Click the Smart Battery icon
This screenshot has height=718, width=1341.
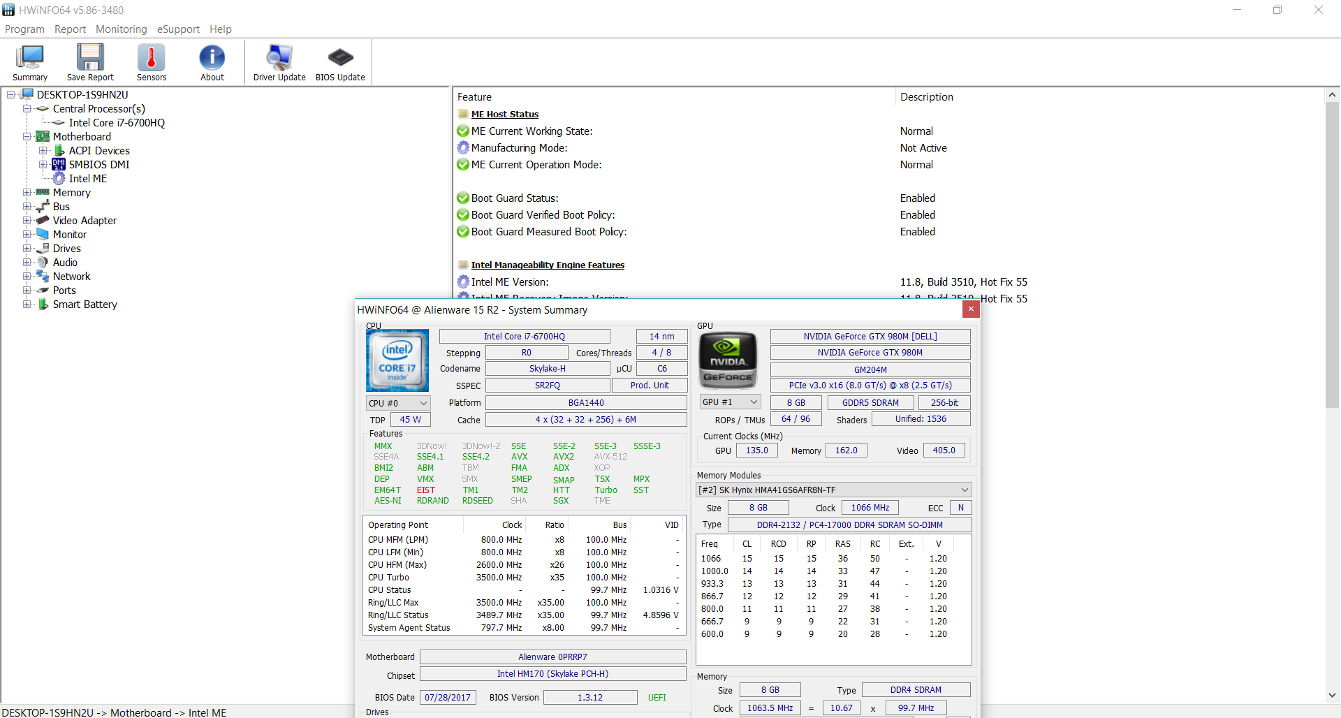pos(43,304)
